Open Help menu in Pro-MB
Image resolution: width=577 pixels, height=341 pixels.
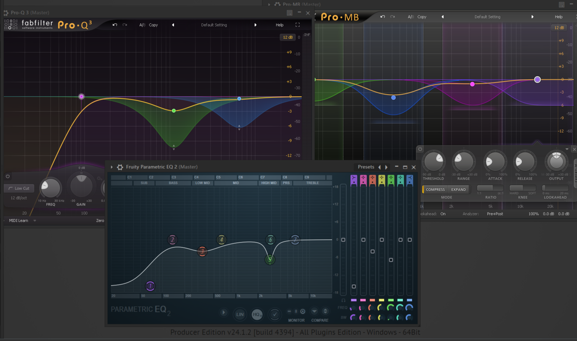tap(558, 17)
